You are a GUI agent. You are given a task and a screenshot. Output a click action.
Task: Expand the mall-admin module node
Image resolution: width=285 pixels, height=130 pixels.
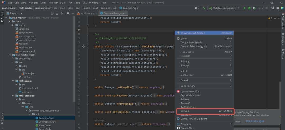point(13,81)
